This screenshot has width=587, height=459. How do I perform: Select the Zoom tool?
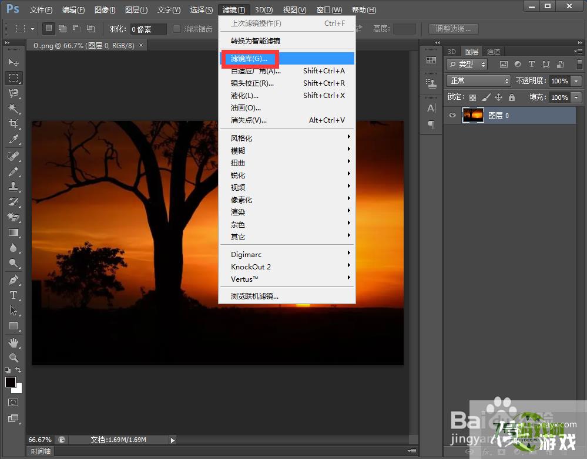14,357
